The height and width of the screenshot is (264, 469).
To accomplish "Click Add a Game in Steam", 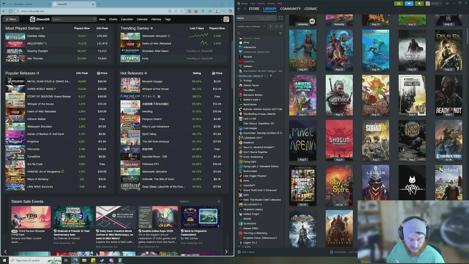I will 246,252.
